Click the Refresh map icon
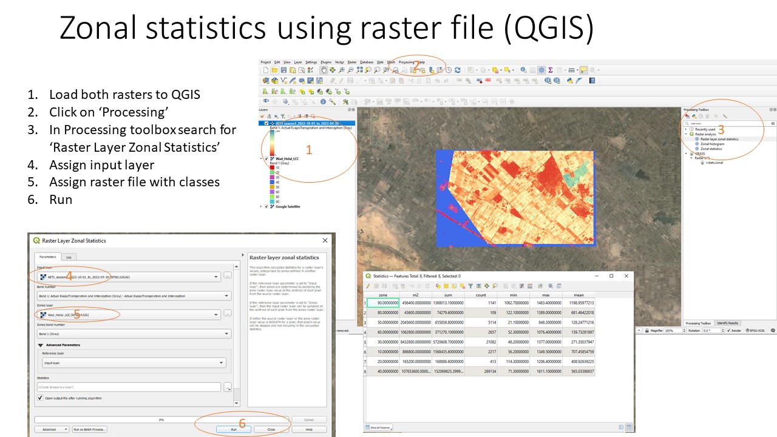The image size is (777, 437). tap(457, 70)
